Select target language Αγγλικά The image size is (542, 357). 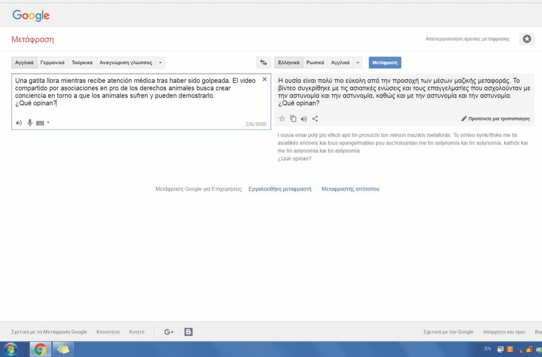340,63
